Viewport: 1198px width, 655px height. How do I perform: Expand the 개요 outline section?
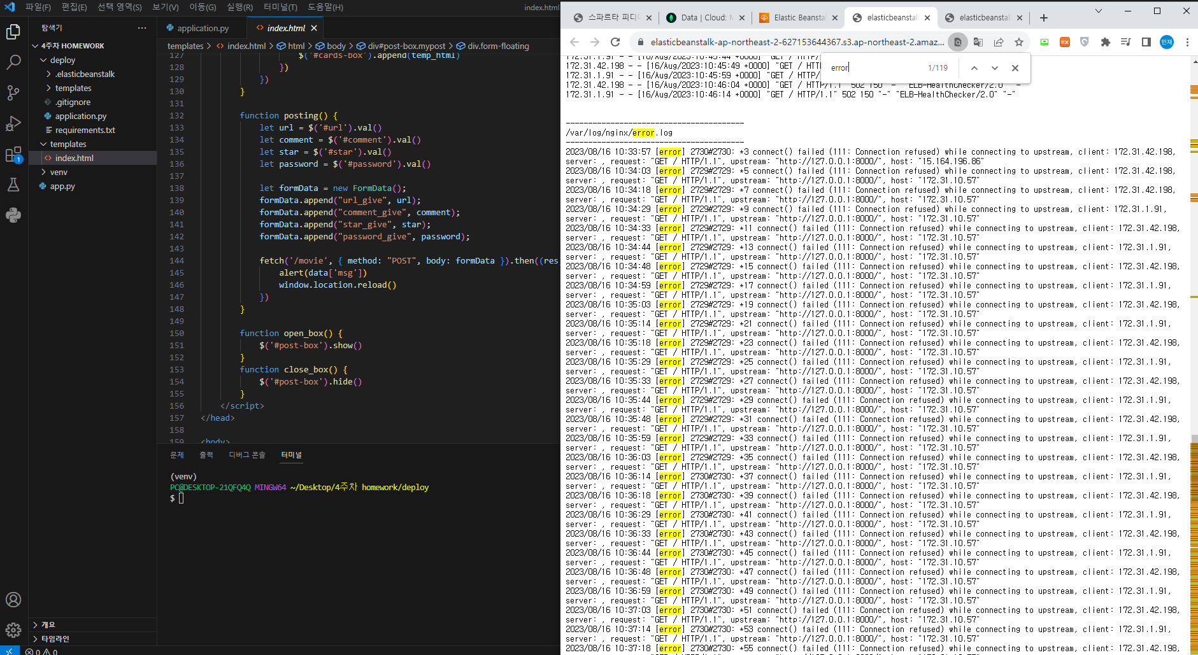pos(92,624)
